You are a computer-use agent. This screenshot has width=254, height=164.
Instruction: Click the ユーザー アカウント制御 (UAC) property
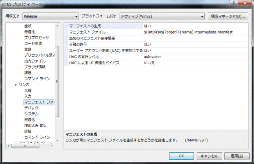coord(106,50)
